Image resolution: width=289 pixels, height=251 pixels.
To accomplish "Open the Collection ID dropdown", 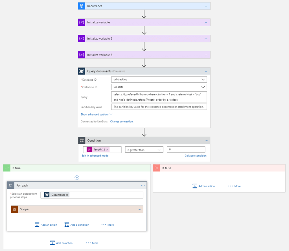I will point(203,87).
